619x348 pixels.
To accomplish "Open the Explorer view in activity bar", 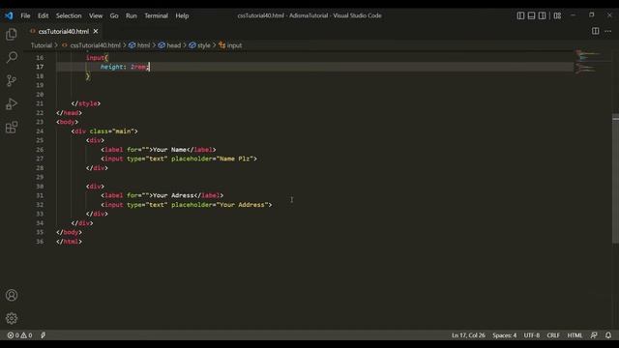I will [x=12, y=35].
